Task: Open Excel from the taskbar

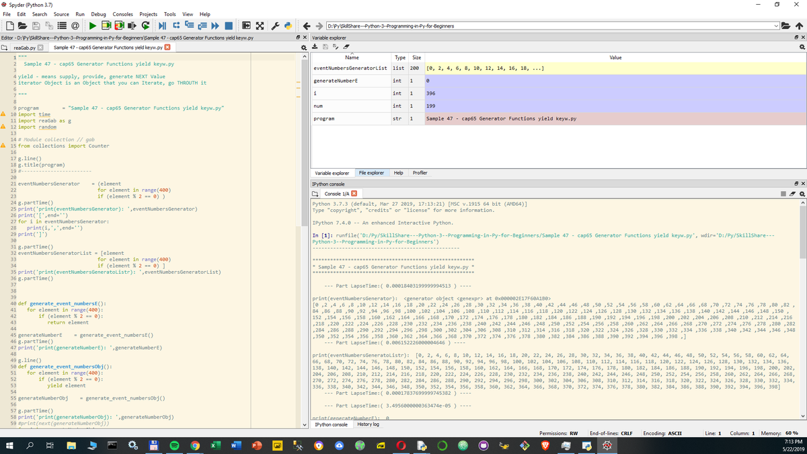Action: point(215,446)
